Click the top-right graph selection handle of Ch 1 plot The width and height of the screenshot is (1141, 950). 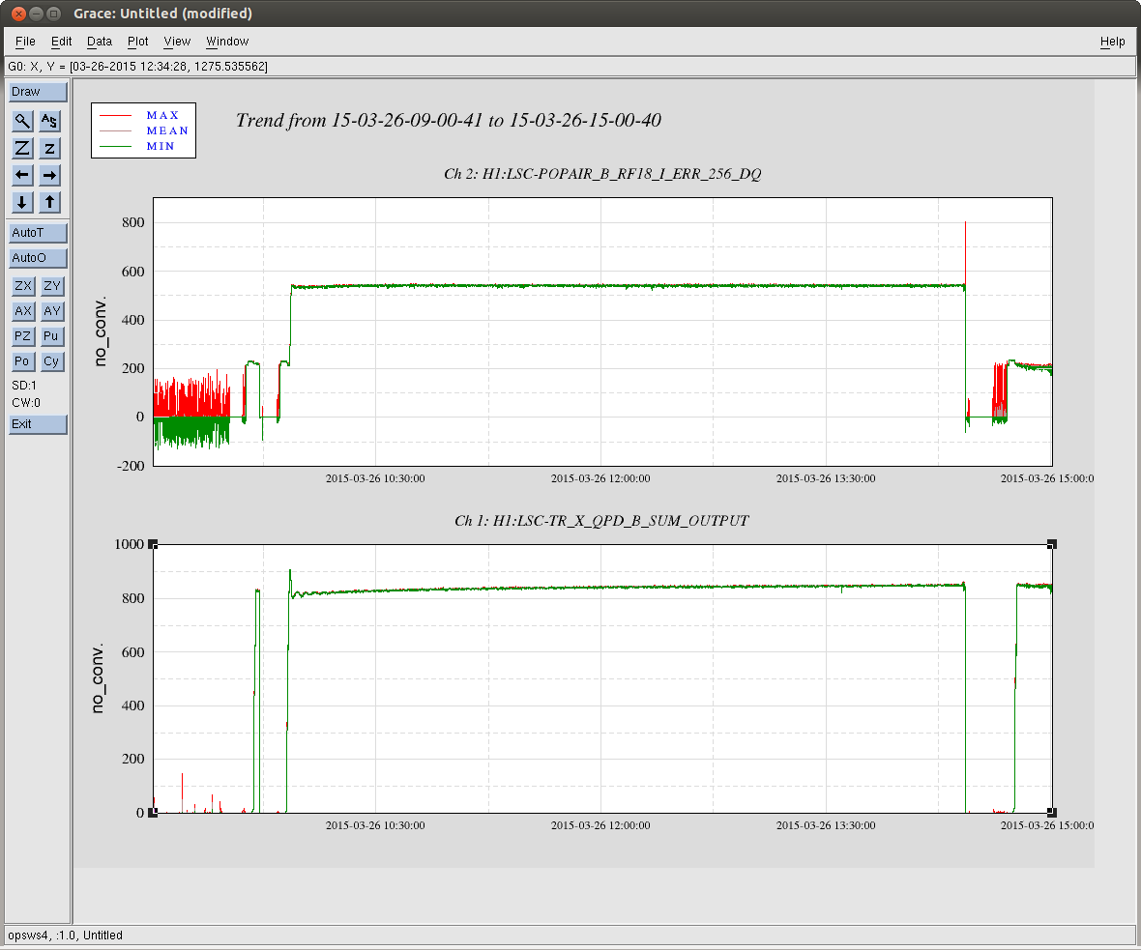[x=1052, y=544]
